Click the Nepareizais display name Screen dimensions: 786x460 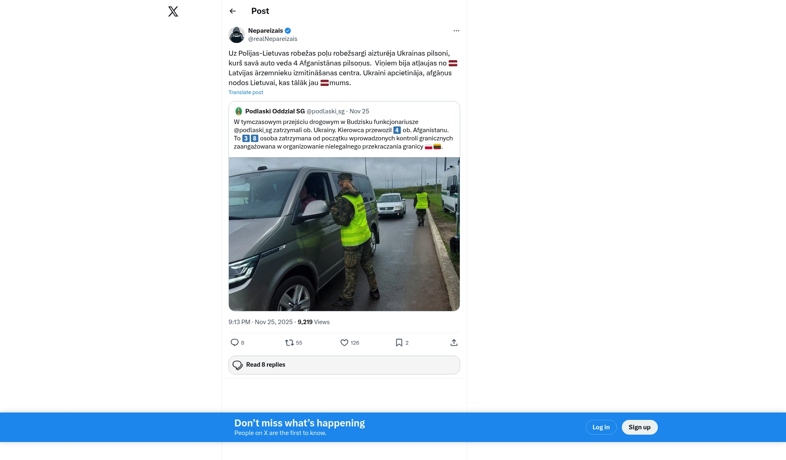(x=265, y=31)
